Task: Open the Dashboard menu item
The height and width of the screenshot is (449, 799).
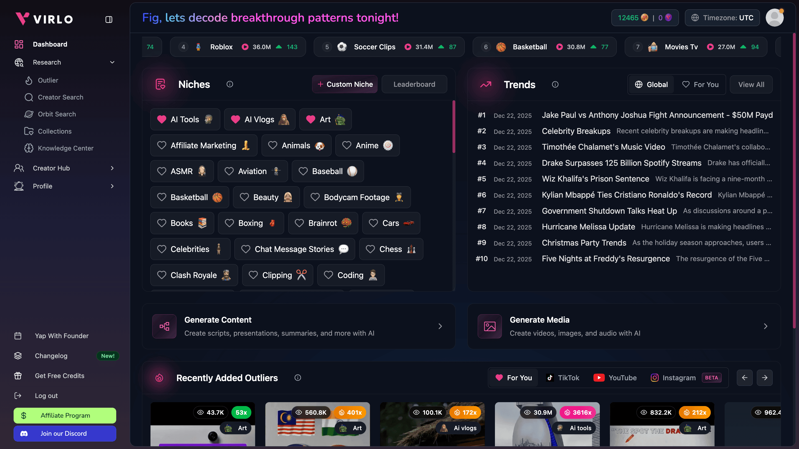Action: click(x=50, y=44)
